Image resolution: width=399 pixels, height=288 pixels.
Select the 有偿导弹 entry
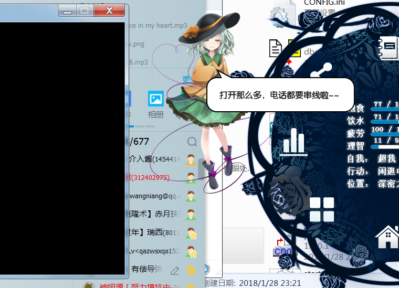[x=147, y=269]
